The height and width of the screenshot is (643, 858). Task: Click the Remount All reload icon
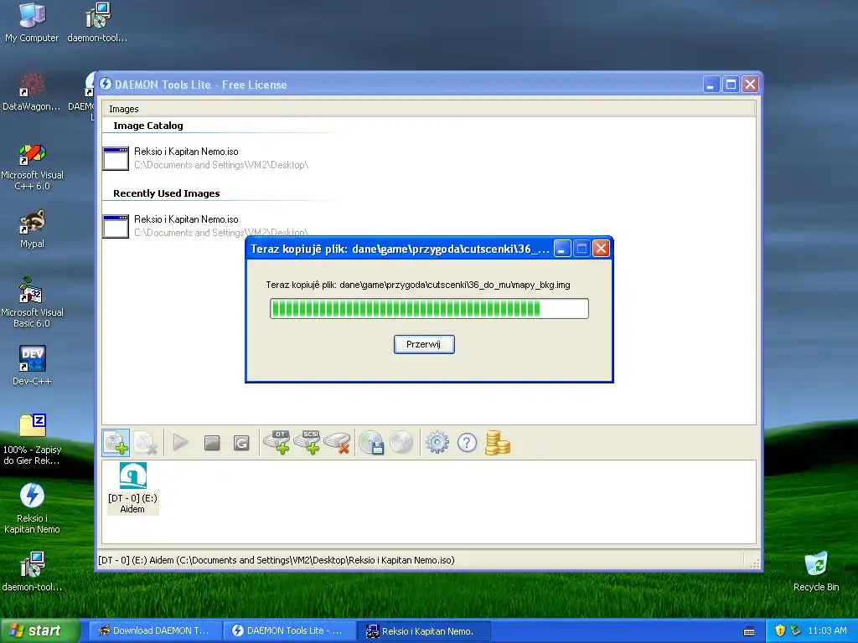[241, 443]
